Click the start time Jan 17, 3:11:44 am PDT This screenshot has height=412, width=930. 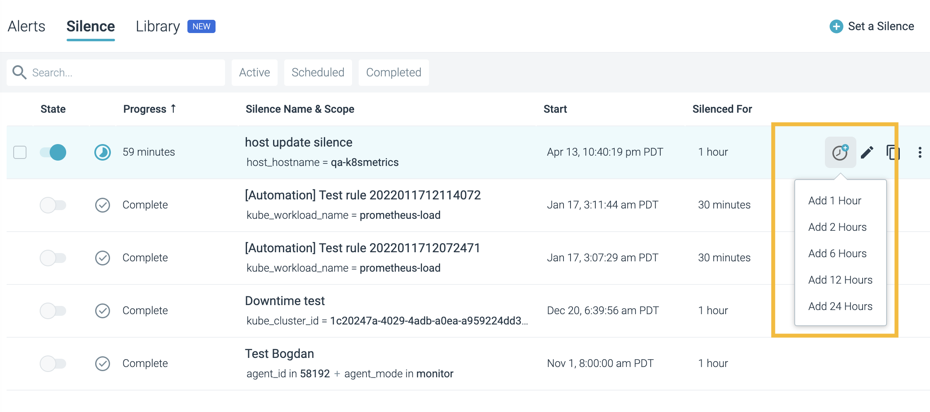tap(602, 205)
